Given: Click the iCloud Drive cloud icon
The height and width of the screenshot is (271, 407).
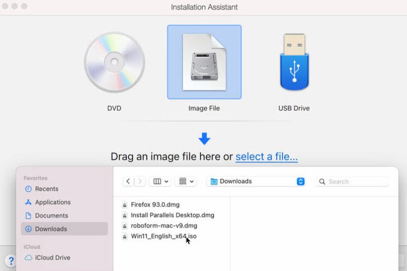Looking at the screenshot, I should [x=28, y=258].
